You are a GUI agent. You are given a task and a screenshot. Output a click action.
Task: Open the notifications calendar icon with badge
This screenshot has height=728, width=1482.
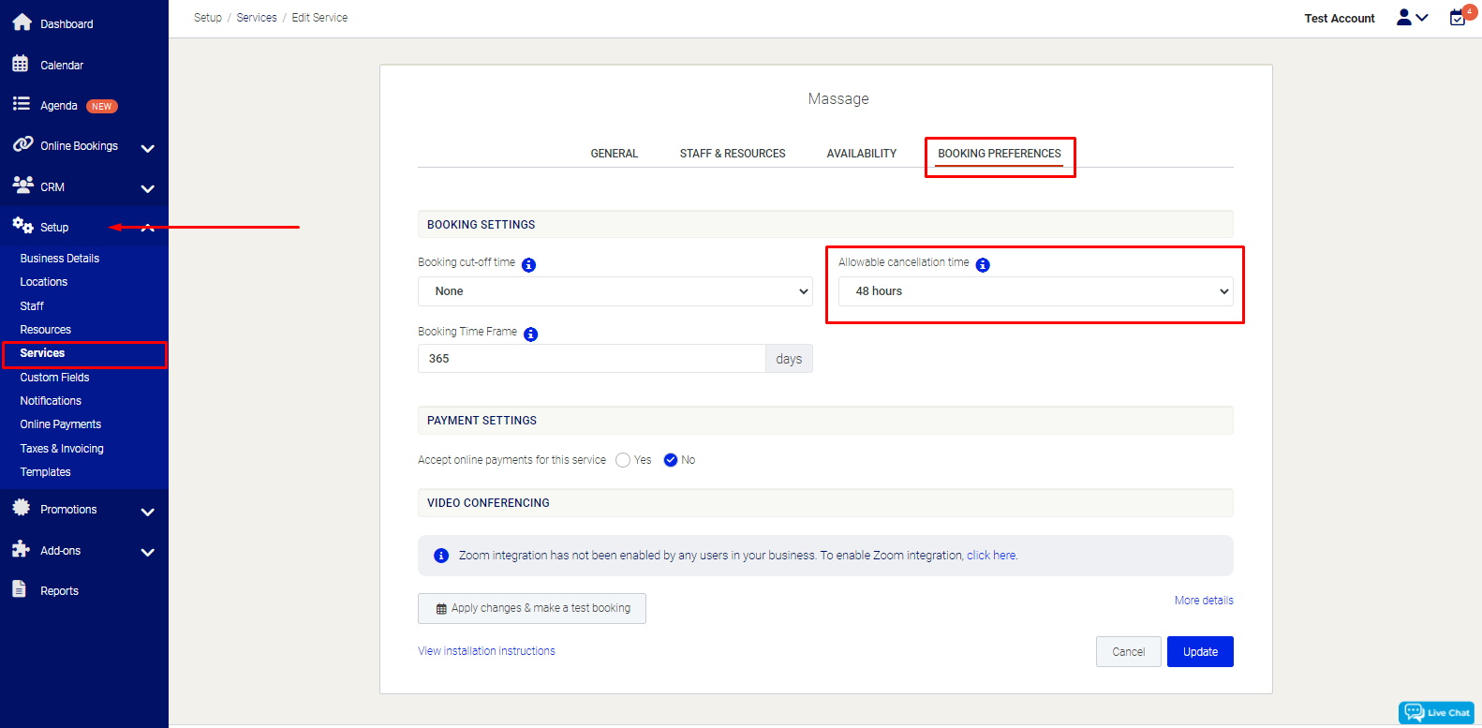coord(1458,18)
